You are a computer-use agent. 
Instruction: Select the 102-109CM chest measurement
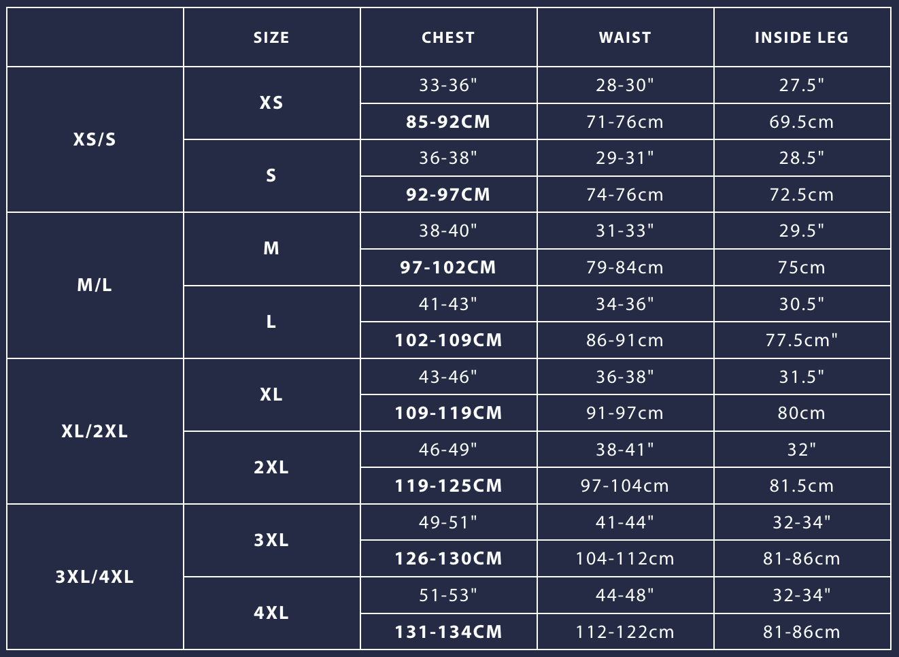pyautogui.click(x=448, y=340)
